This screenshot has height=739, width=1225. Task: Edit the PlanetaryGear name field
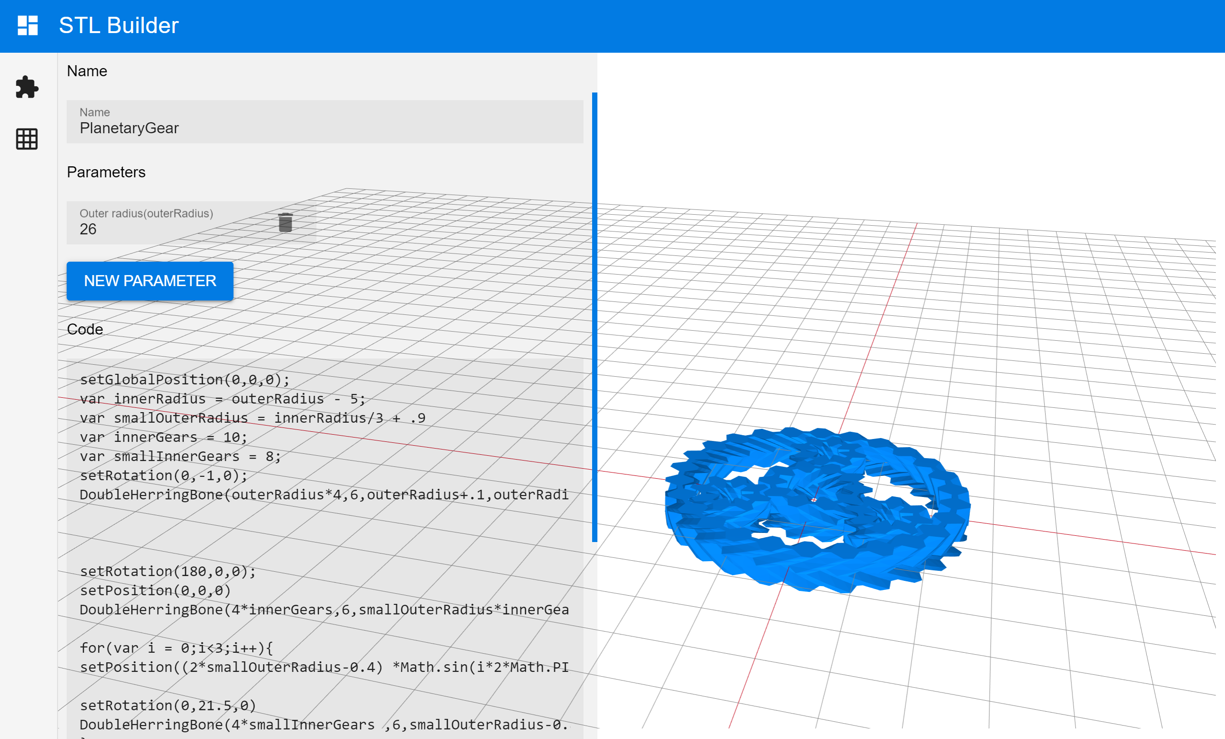tap(325, 122)
